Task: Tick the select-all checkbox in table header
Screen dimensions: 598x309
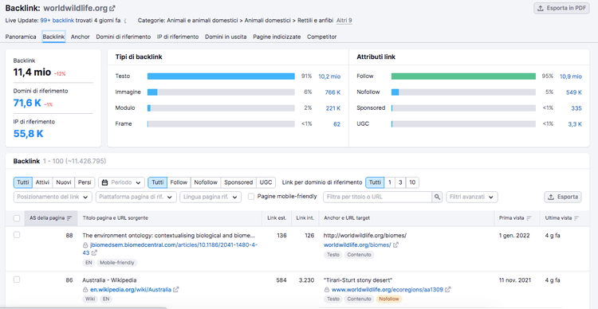Action: pos(17,218)
